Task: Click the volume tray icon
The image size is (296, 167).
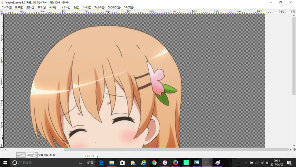Action: (x=256, y=163)
